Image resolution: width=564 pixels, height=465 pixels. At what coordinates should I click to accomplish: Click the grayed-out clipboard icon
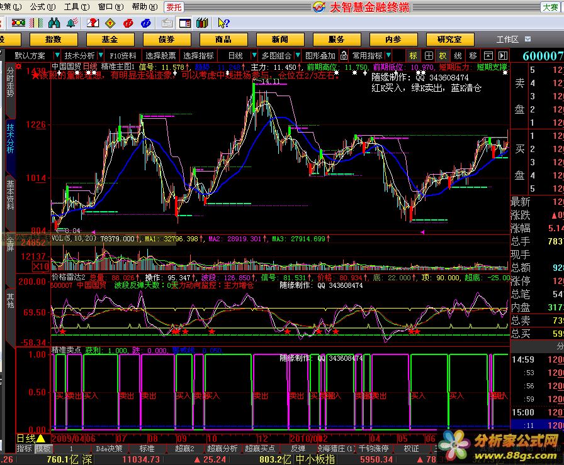[x=167, y=23]
